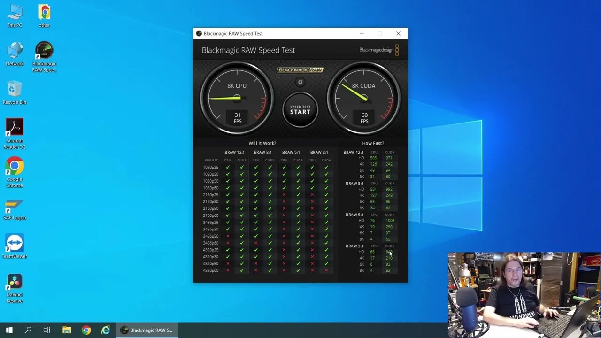The image size is (601, 338).
Task: Launch Acrobat Reader DC from desktop
Action: pyautogui.click(x=15, y=134)
